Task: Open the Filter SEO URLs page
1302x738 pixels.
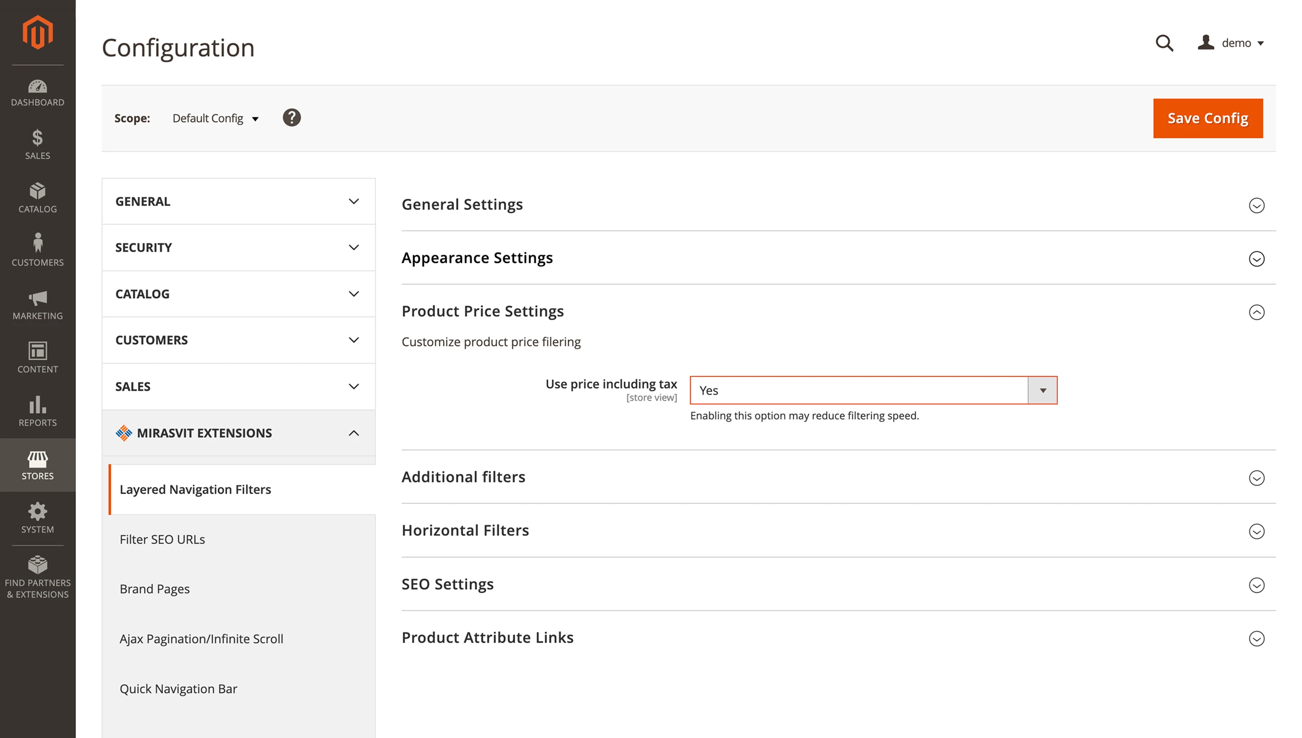Action: [x=162, y=539]
